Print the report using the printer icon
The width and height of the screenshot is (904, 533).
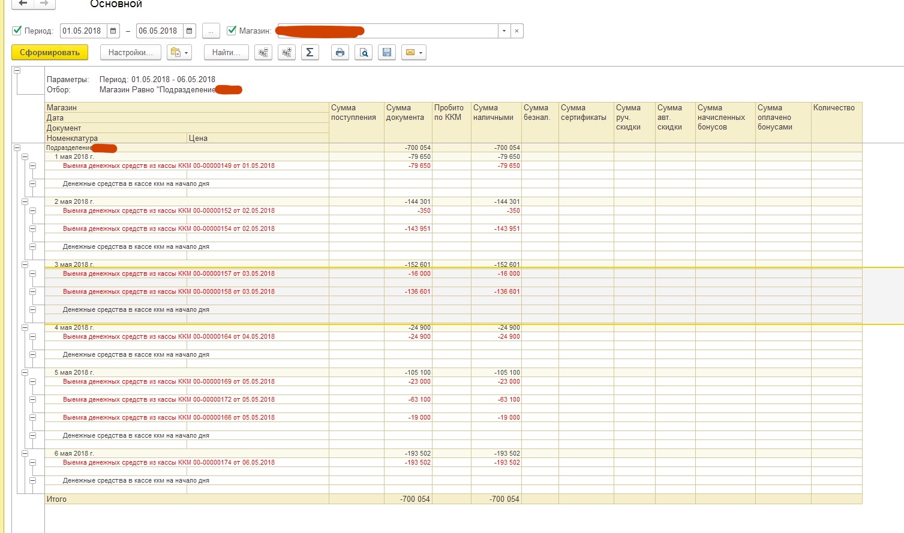(340, 53)
